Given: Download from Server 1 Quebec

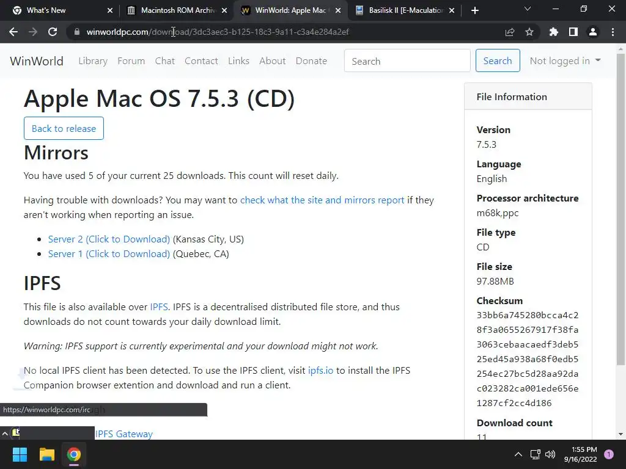Looking at the screenshot, I should (109, 254).
